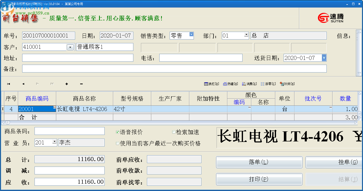Click the 打印(P) print button
363x191 pixels.
click(259, 179)
